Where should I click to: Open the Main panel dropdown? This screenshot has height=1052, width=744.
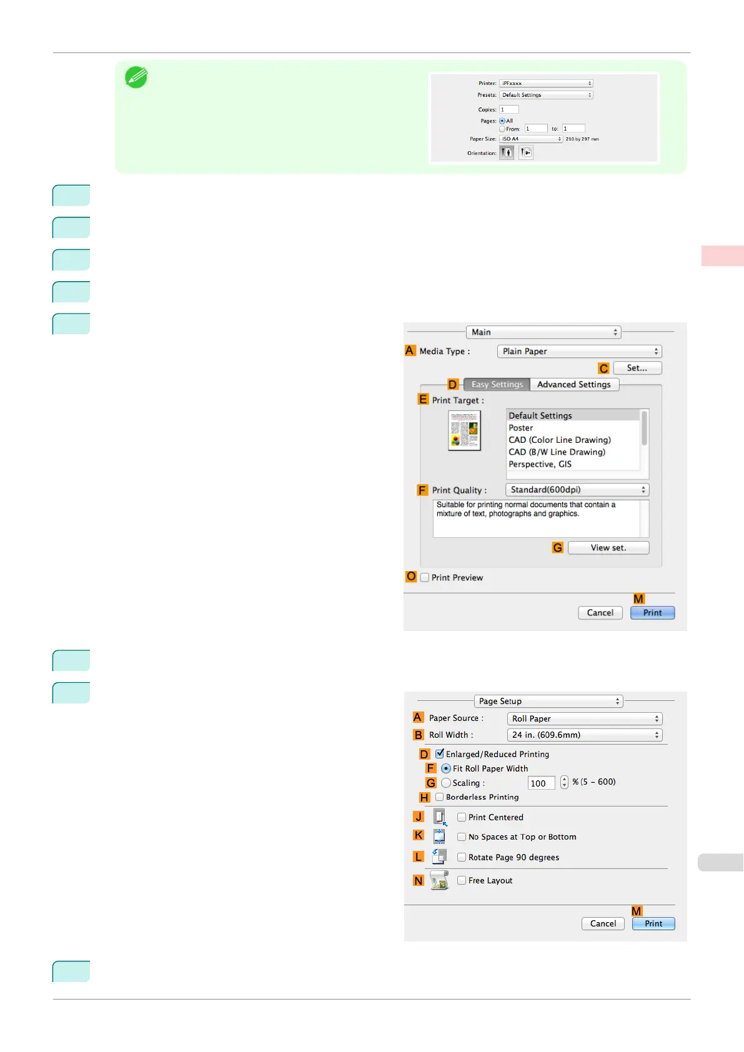tap(543, 332)
